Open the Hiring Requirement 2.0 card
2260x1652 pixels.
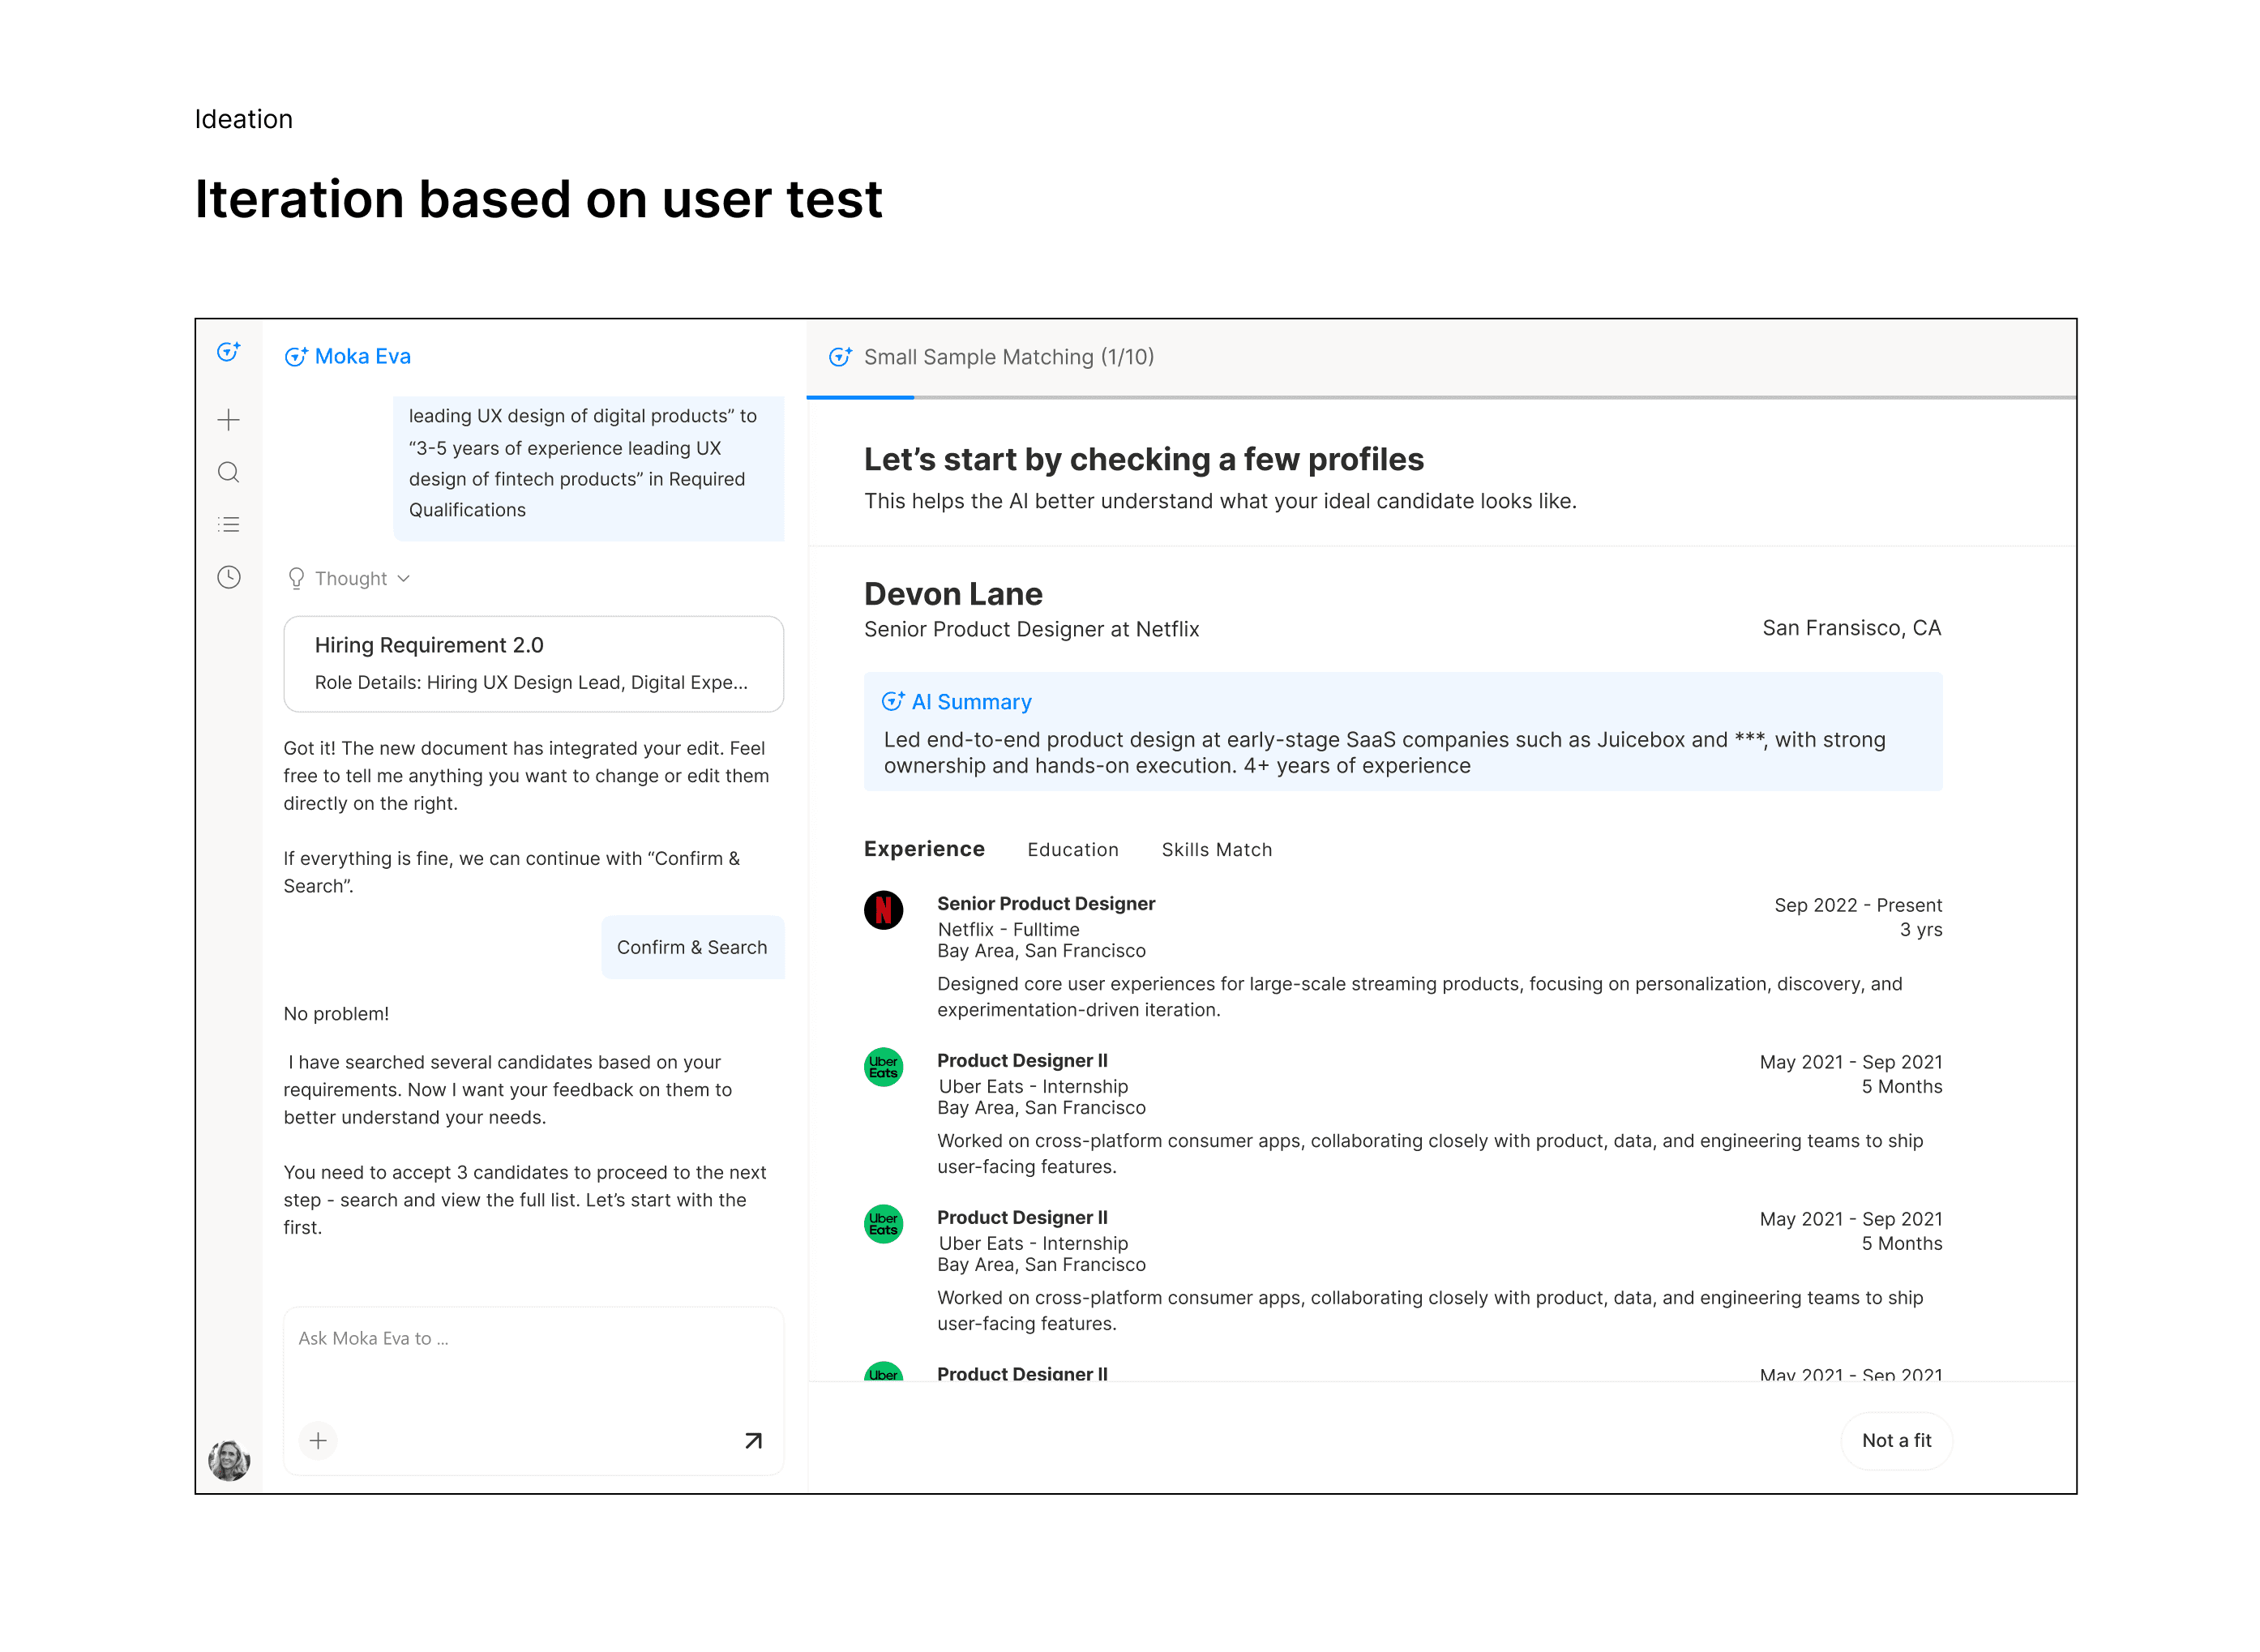[533, 664]
